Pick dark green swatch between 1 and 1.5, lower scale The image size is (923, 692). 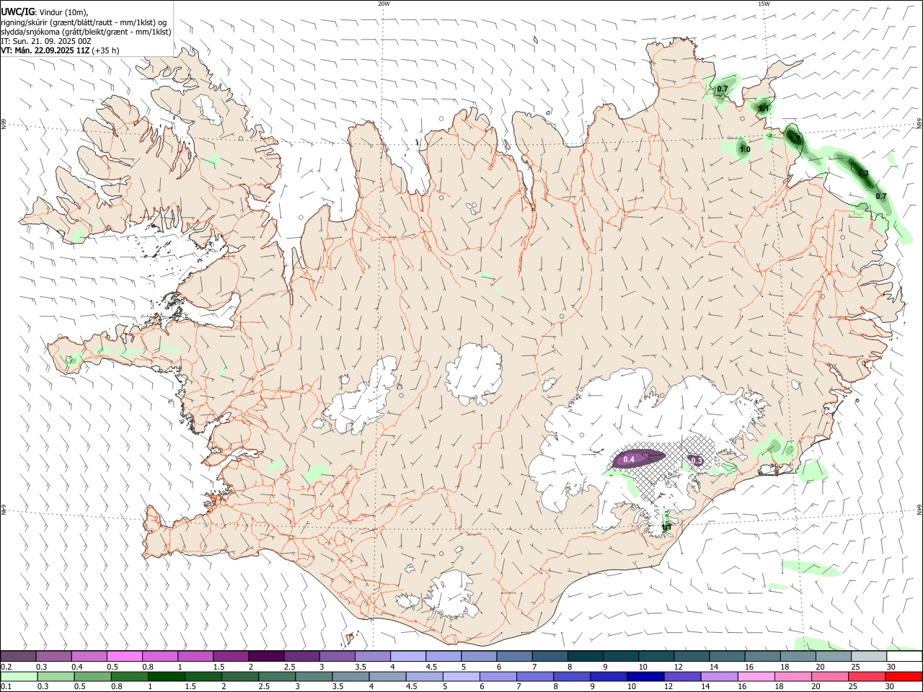[x=167, y=677]
